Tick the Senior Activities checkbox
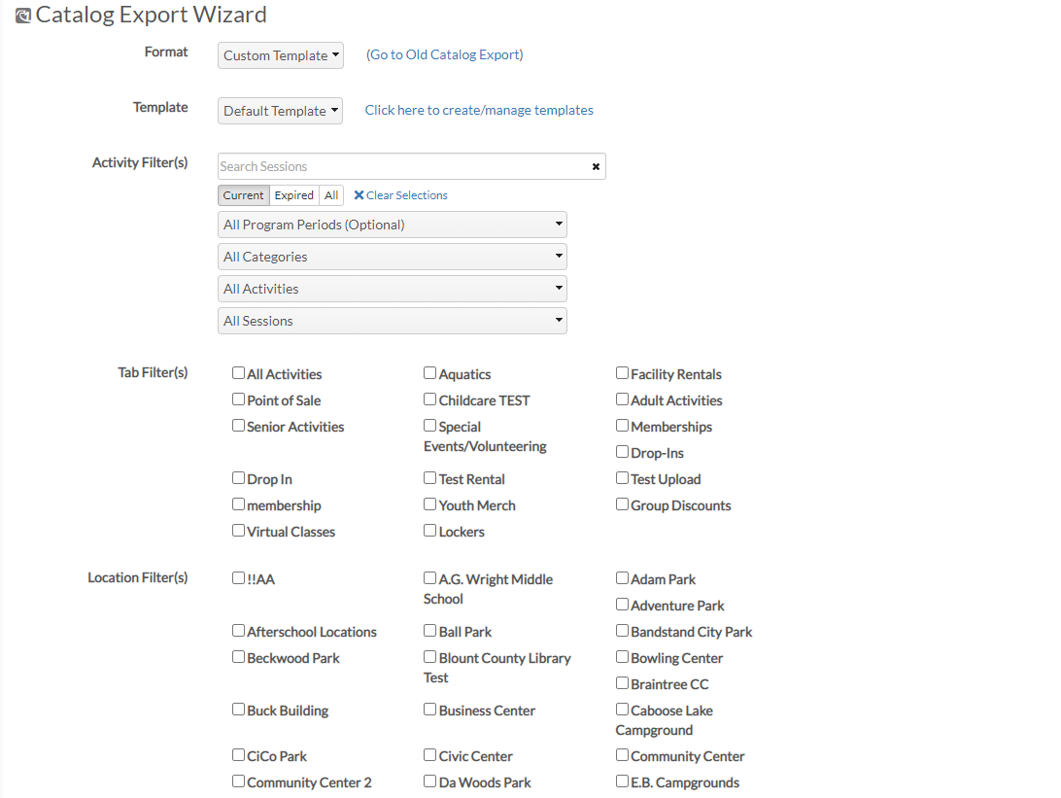 pyautogui.click(x=238, y=426)
